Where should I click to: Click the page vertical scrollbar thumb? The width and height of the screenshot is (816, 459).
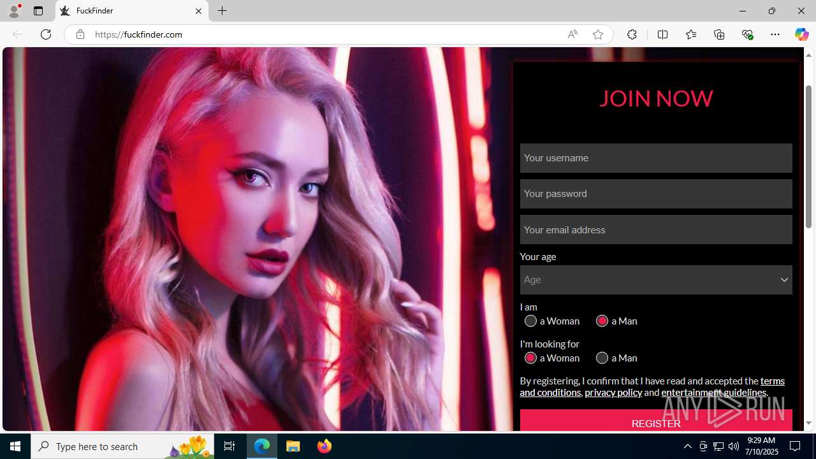click(808, 156)
